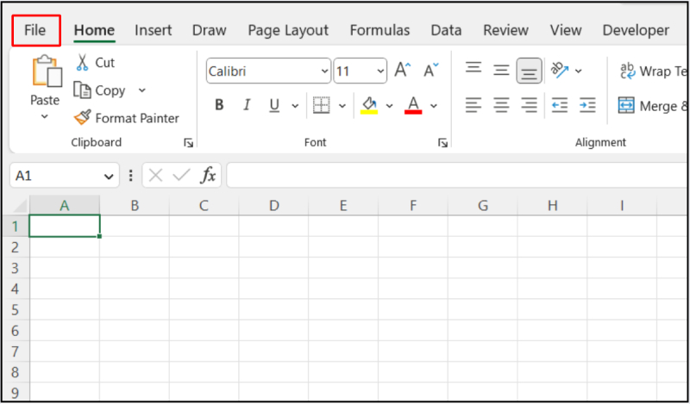The height and width of the screenshot is (404, 690).
Task: Toggle Wrap Text for cells
Action: (x=653, y=71)
